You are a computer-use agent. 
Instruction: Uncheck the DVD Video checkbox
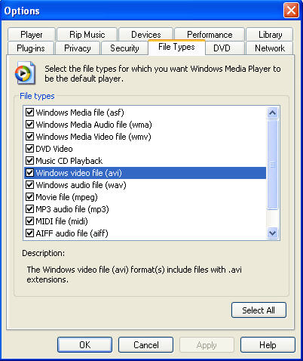(29, 149)
